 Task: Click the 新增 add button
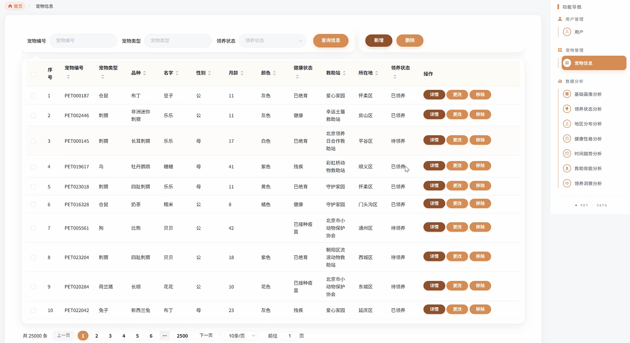(379, 41)
